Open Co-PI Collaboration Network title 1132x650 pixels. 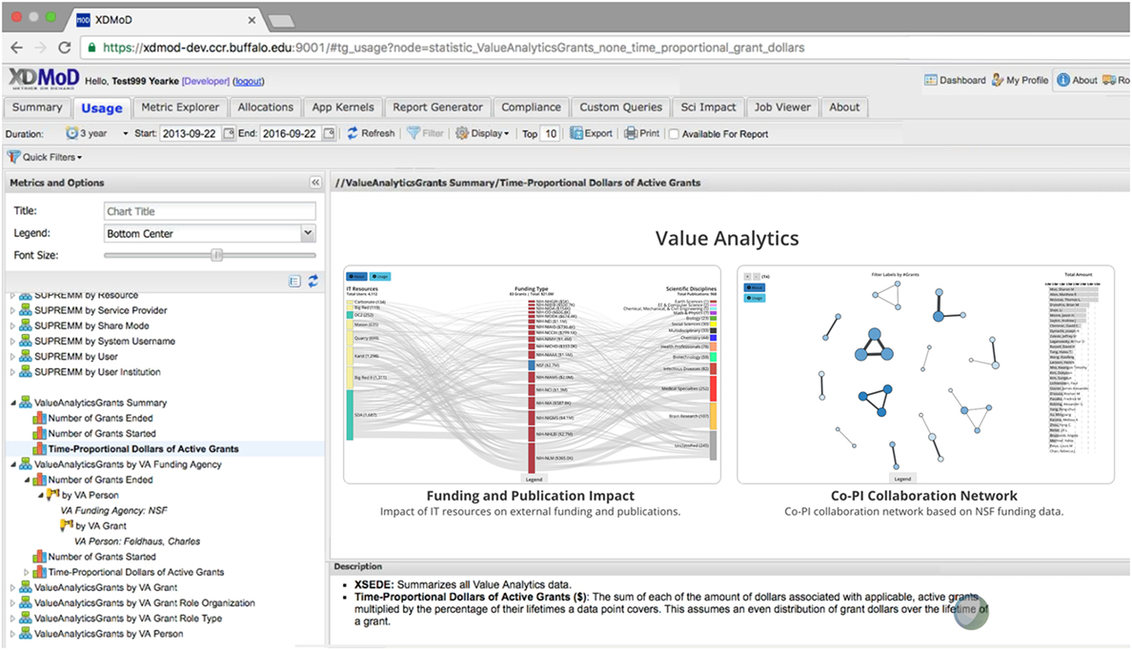point(923,496)
